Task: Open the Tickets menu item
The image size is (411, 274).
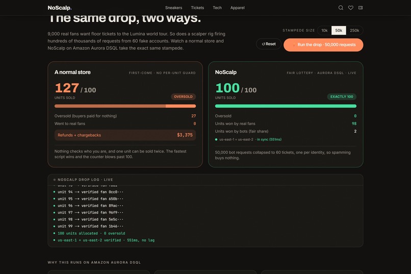Action: pos(197,8)
